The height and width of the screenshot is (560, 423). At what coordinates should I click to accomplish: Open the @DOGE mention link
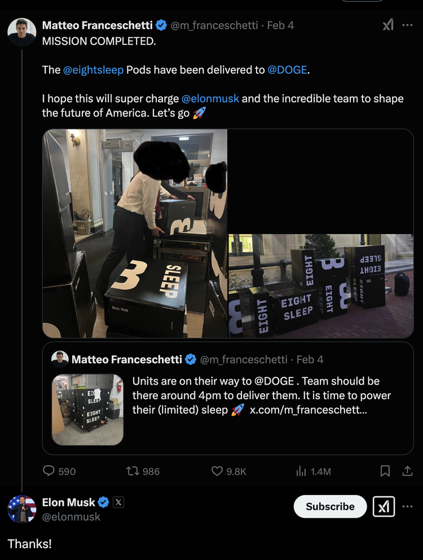click(287, 69)
